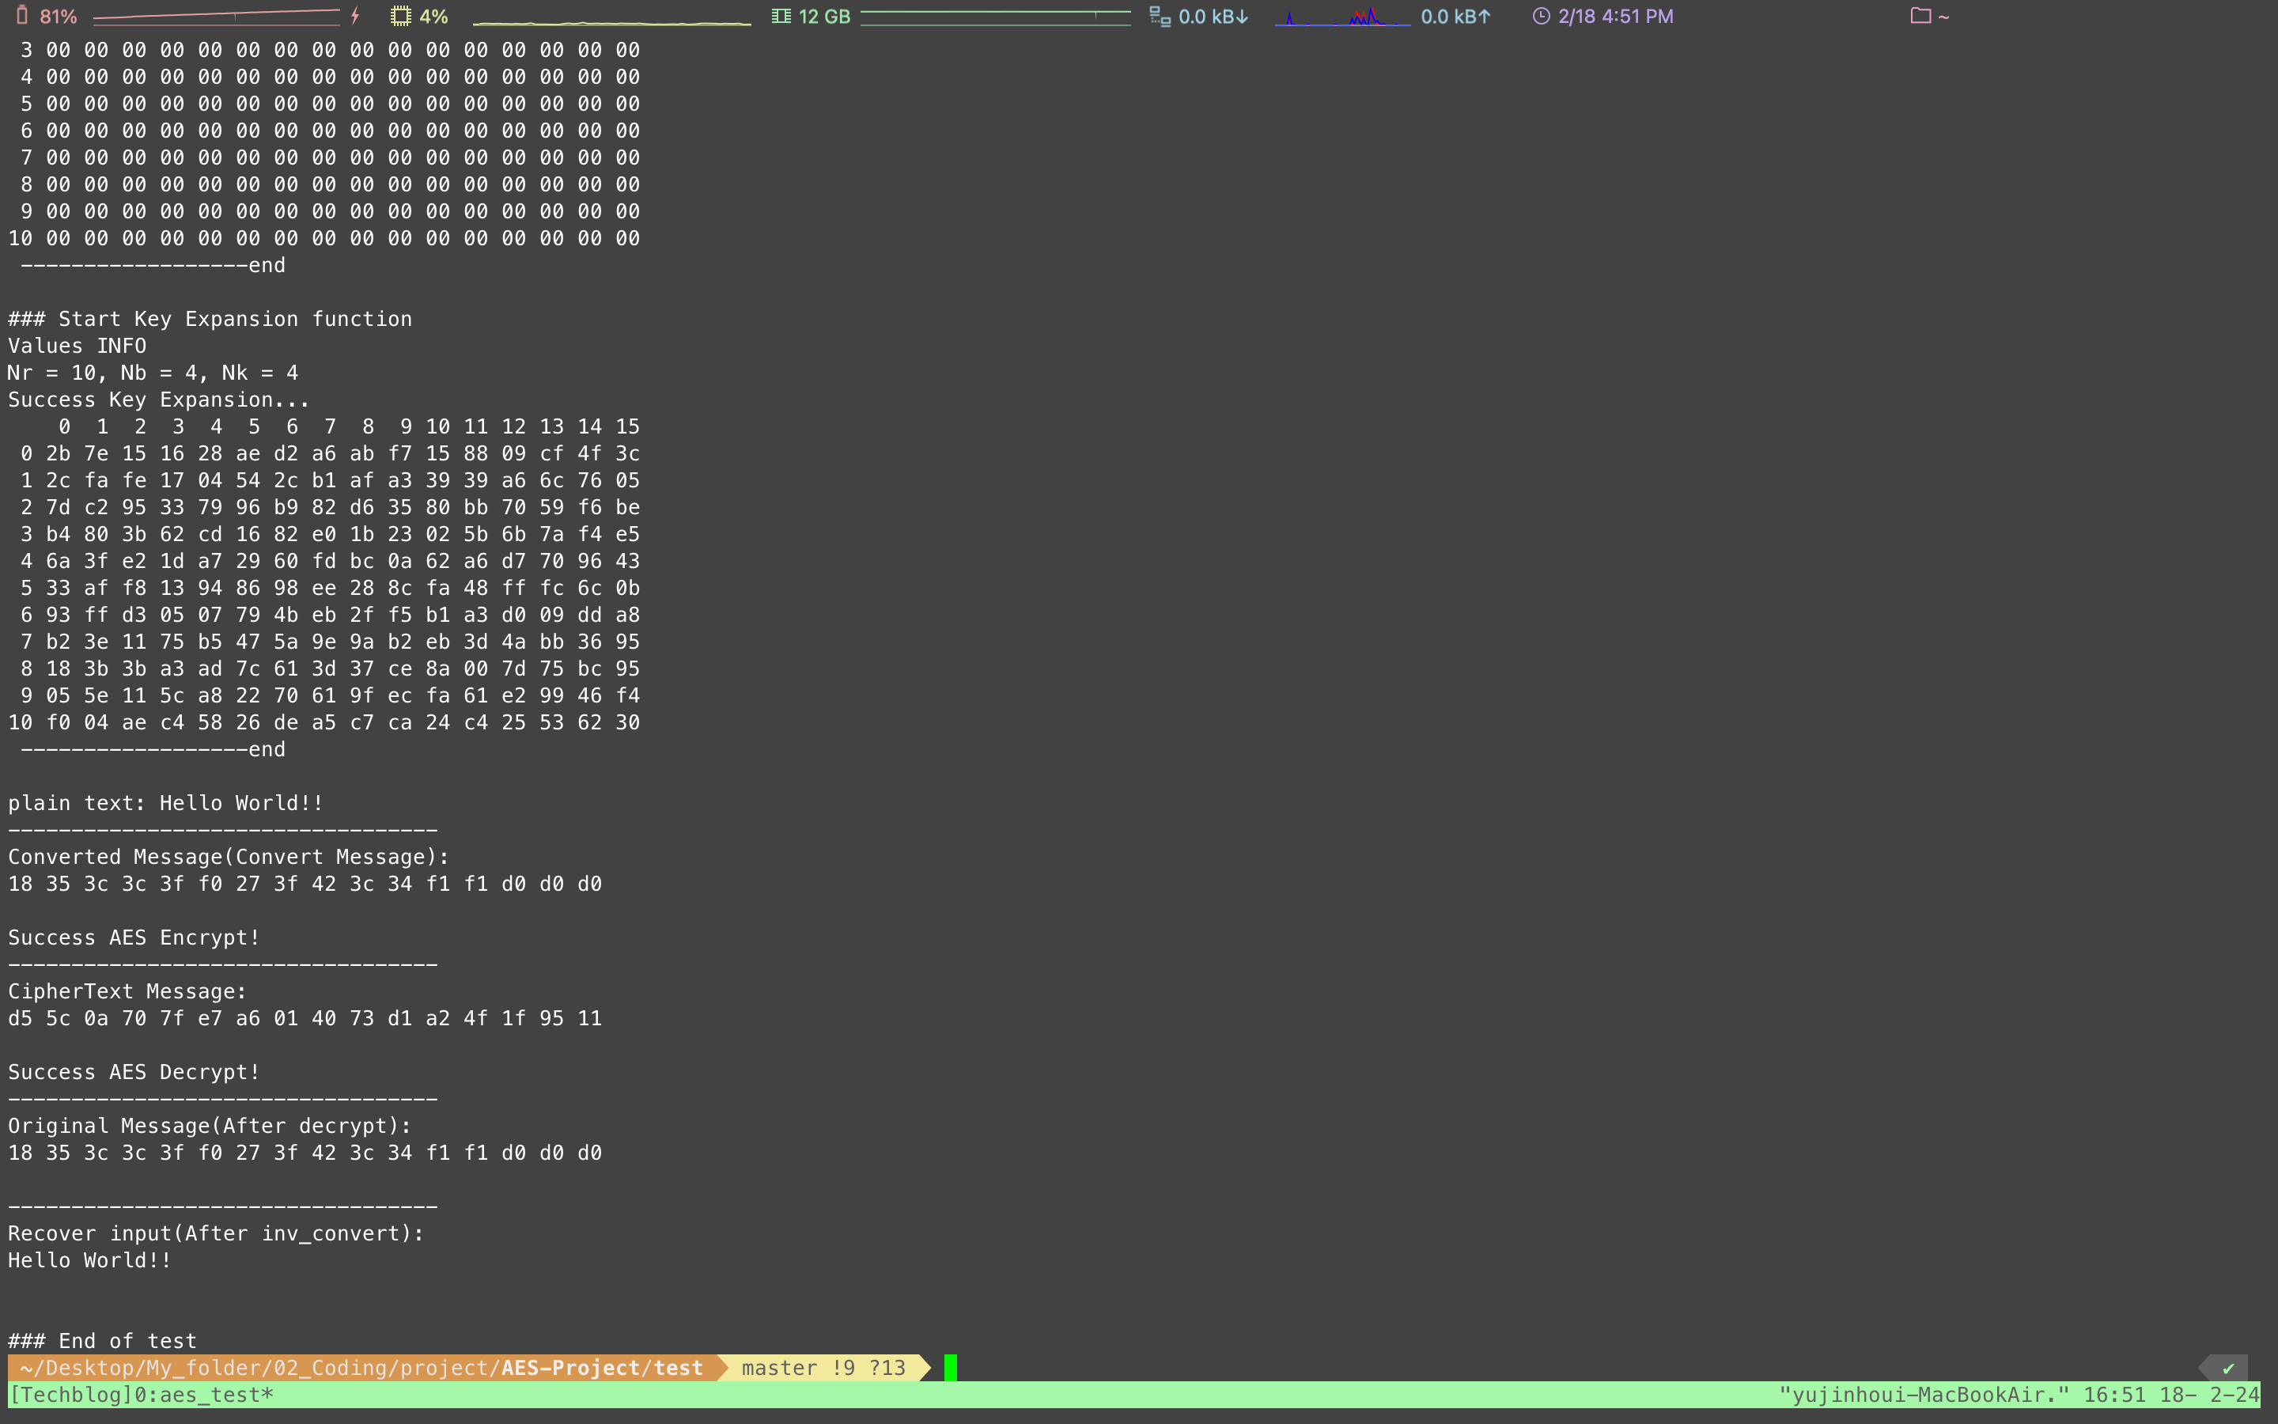Image resolution: width=2278 pixels, height=1424 pixels.
Task: Click column header row '0 1 2 3 ... 15'
Action: [350, 426]
